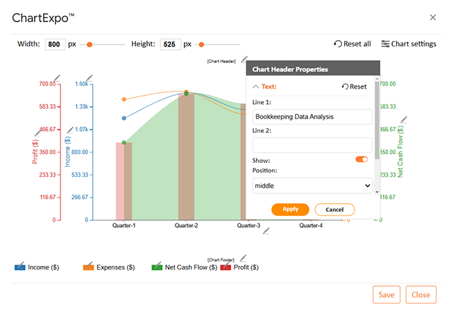Screen dimensions: 451x318
Task: Click the Close button
Action: click(x=420, y=294)
